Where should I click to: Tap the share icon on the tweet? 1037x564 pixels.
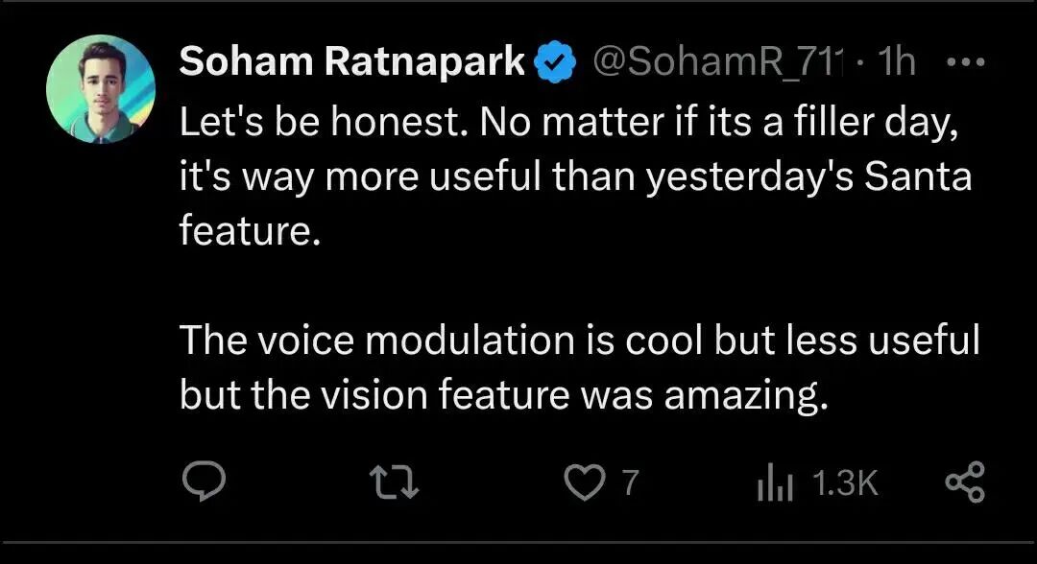click(x=964, y=482)
